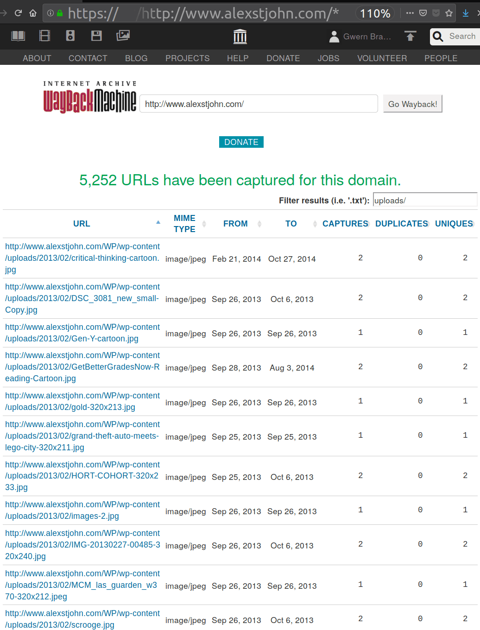Open the VOLUNTEER menu item
The height and width of the screenshot is (630, 480).
click(382, 58)
